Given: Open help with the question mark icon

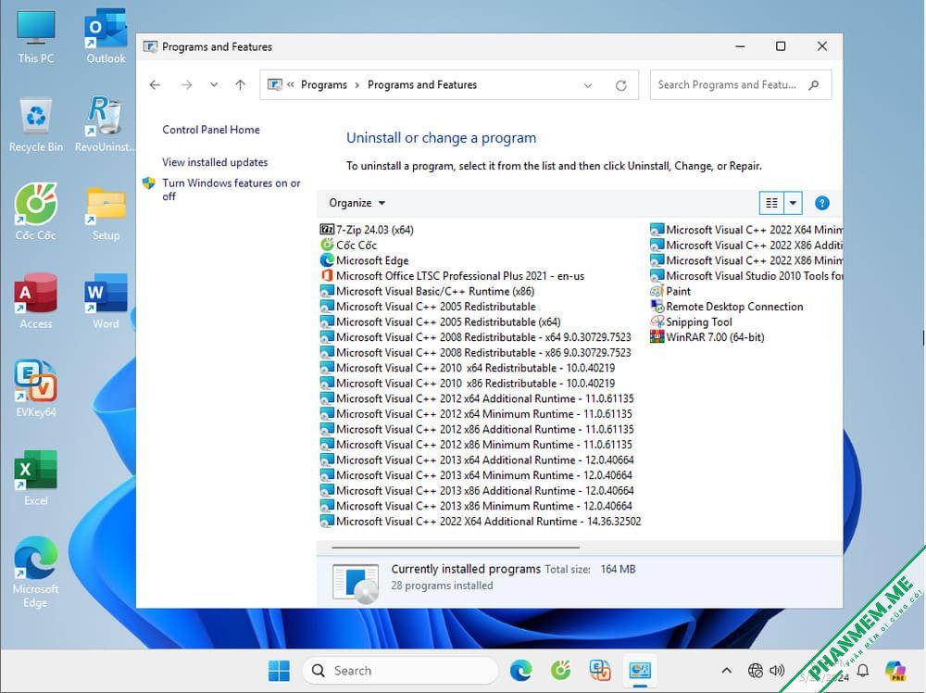Looking at the screenshot, I should pos(821,203).
